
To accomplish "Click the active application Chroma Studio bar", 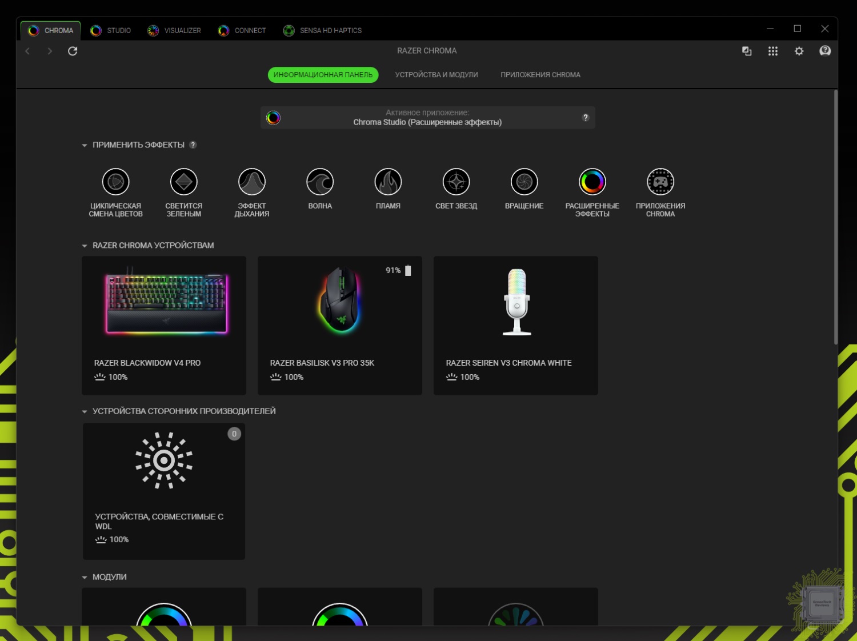I will tap(427, 118).
